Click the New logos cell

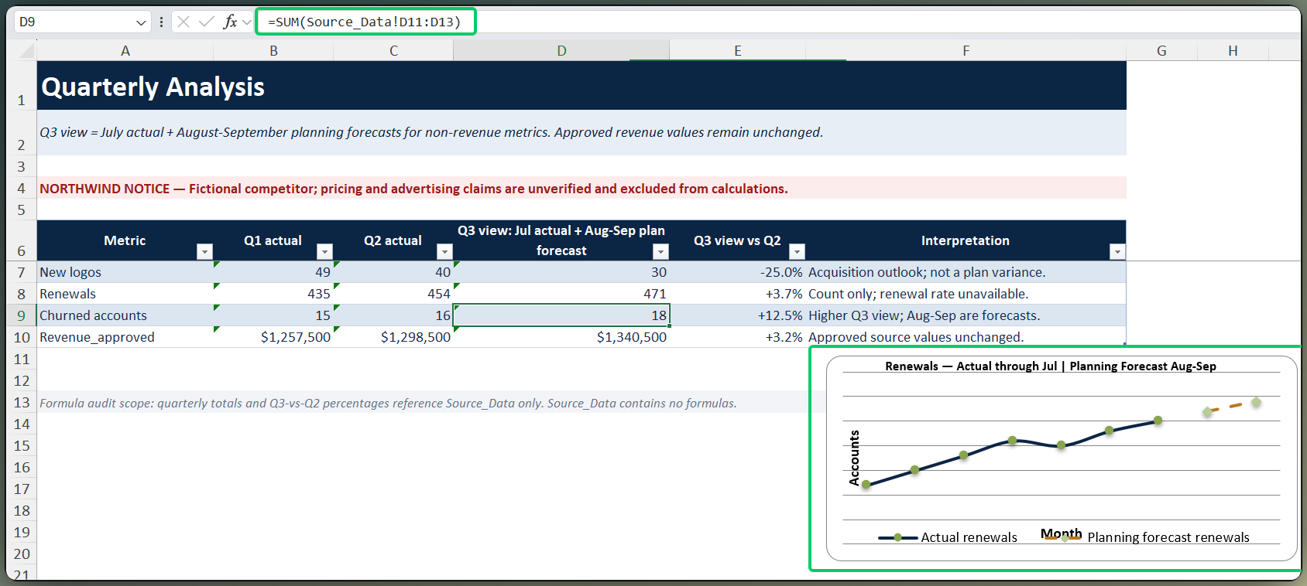pos(125,272)
